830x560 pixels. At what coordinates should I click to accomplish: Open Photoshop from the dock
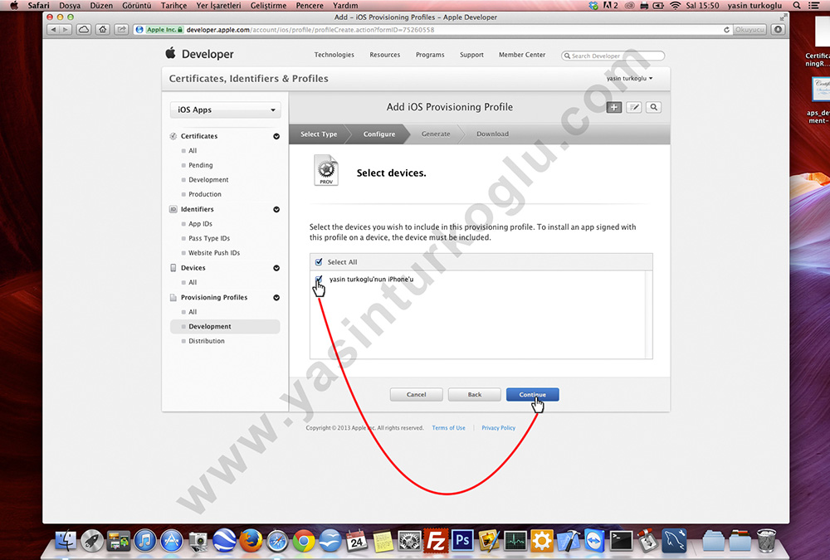tap(462, 541)
